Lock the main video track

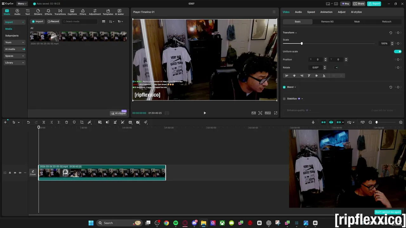coord(10,173)
